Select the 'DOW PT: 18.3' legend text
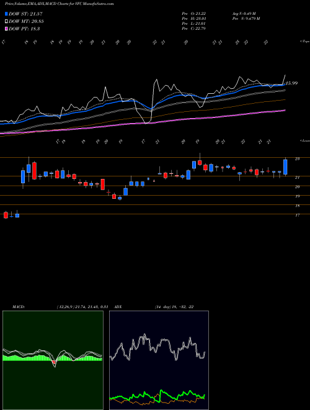Image resolution: width=310 pixels, height=410 pixels. tap(24, 29)
